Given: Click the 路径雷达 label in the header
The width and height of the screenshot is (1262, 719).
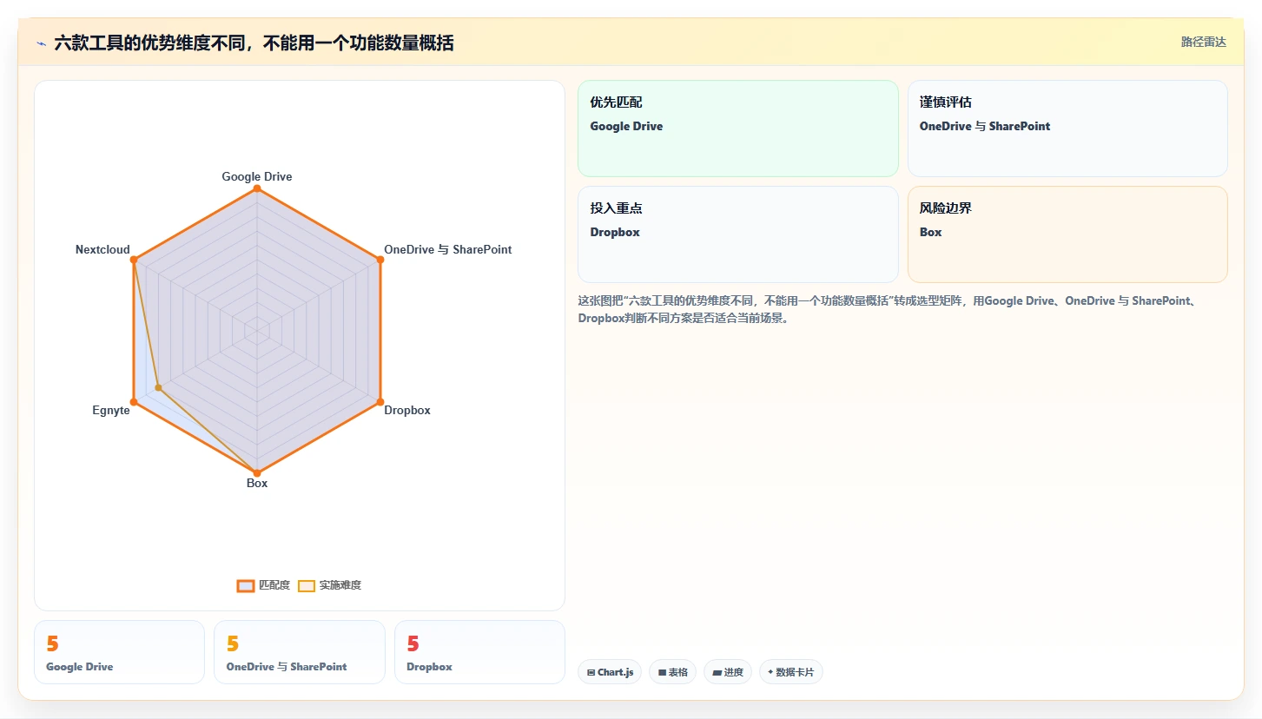Looking at the screenshot, I should tap(1203, 42).
